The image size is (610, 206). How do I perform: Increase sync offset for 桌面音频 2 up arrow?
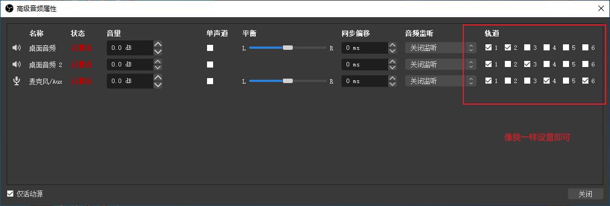point(392,61)
